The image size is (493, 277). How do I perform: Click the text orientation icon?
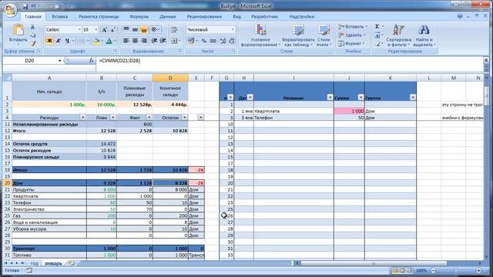coord(155,30)
